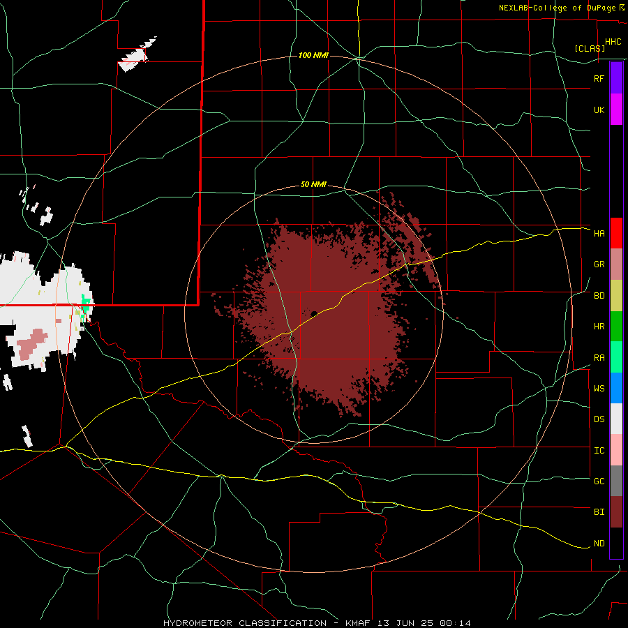Image resolution: width=628 pixels, height=628 pixels.
Task: Select the IC light-pink legend swatch
Action: 616,450
